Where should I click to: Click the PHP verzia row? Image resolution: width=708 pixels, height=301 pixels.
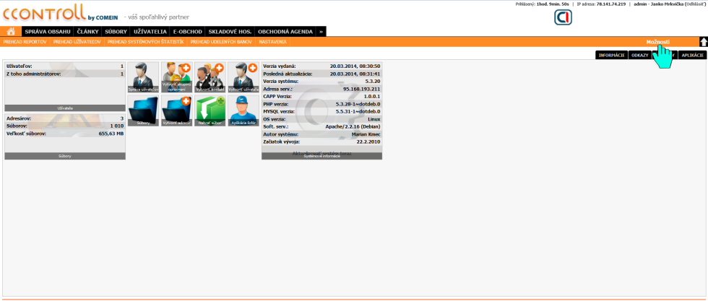322,104
